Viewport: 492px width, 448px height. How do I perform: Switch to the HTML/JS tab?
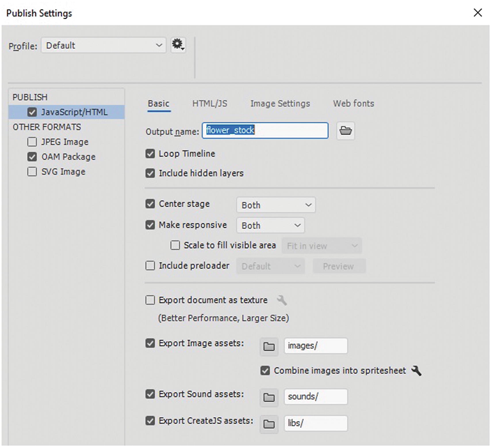210,104
